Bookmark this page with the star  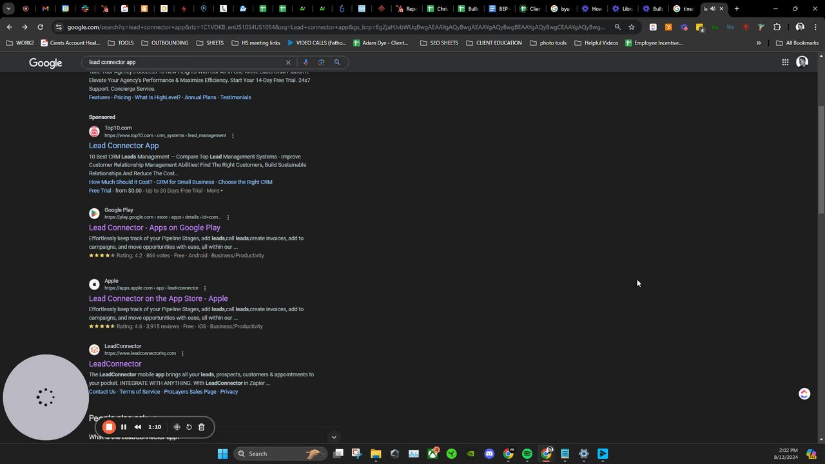coord(632,27)
